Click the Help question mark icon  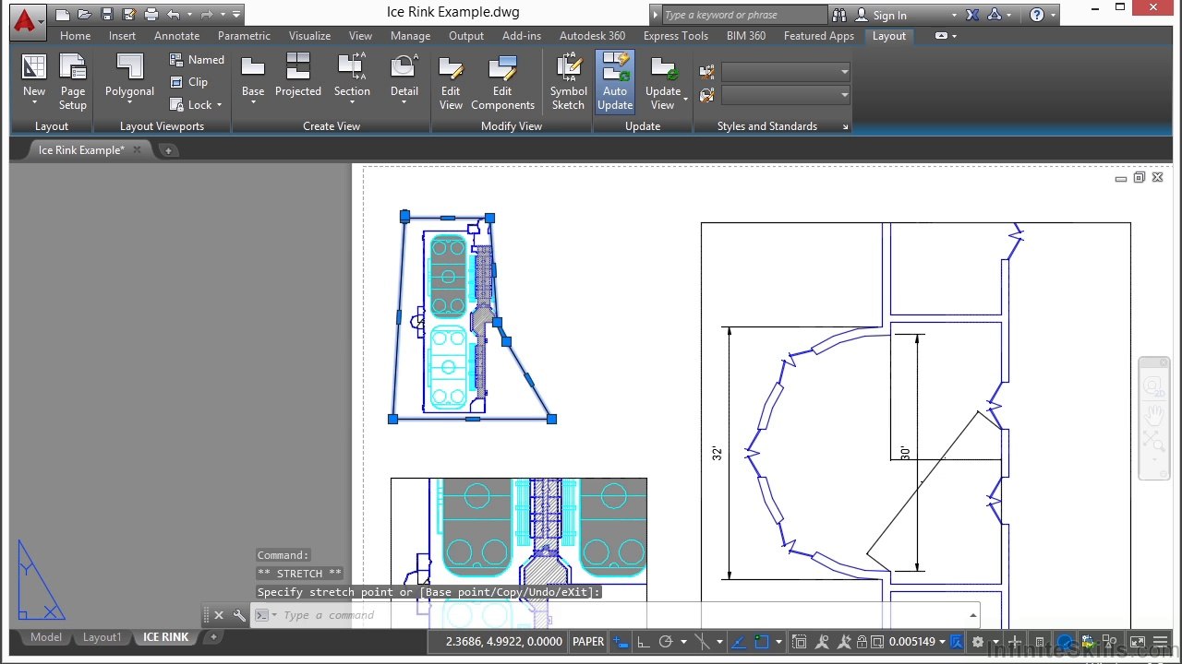1037,15
